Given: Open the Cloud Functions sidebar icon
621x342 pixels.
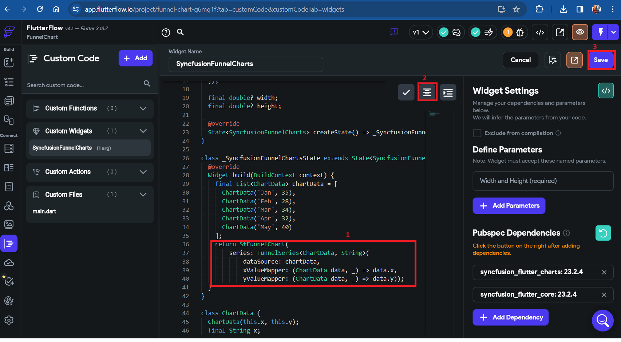Looking at the screenshot, I should click(9, 262).
